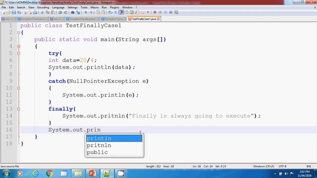The width and height of the screenshot is (317, 178).
Task: Click the macro Playback icon
Action: click(x=165, y=12)
